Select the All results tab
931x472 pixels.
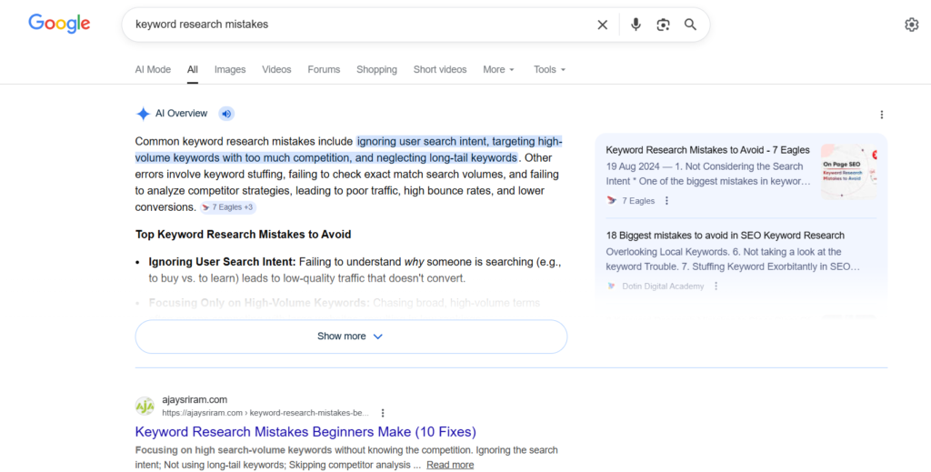point(193,69)
